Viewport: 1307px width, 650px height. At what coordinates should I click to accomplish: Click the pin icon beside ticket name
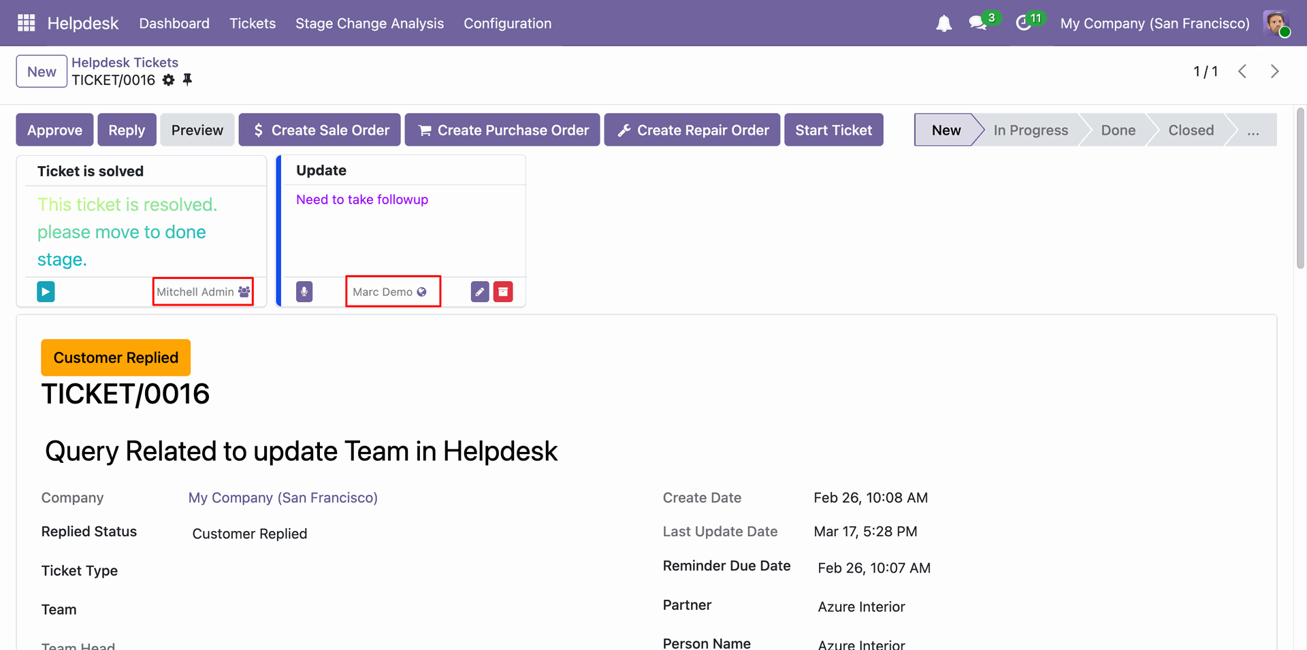coord(188,80)
